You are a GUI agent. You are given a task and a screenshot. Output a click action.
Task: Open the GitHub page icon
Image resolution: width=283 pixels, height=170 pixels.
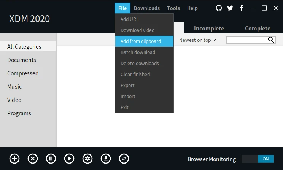(219, 8)
